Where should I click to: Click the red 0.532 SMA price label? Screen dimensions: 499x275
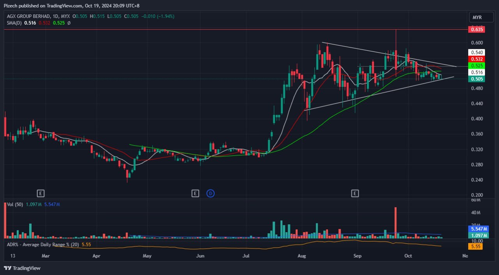point(477,59)
